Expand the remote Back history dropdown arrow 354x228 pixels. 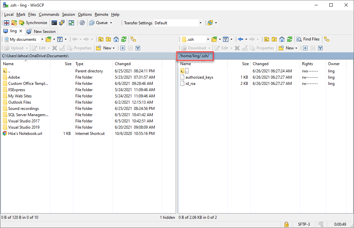tap(246, 39)
